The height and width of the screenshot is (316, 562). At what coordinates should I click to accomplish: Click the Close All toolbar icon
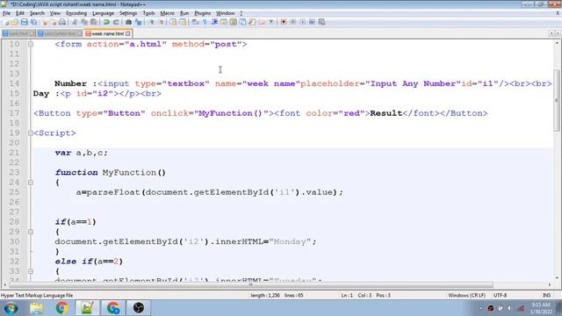[53, 22]
